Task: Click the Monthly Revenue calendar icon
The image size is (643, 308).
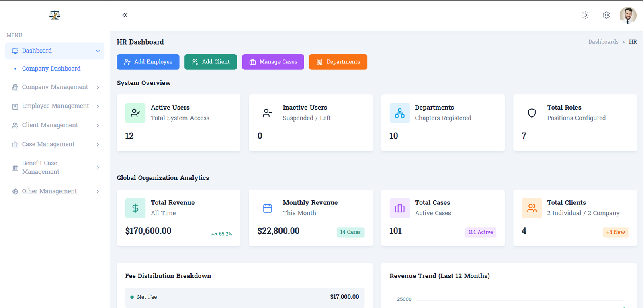Action: pos(267,208)
